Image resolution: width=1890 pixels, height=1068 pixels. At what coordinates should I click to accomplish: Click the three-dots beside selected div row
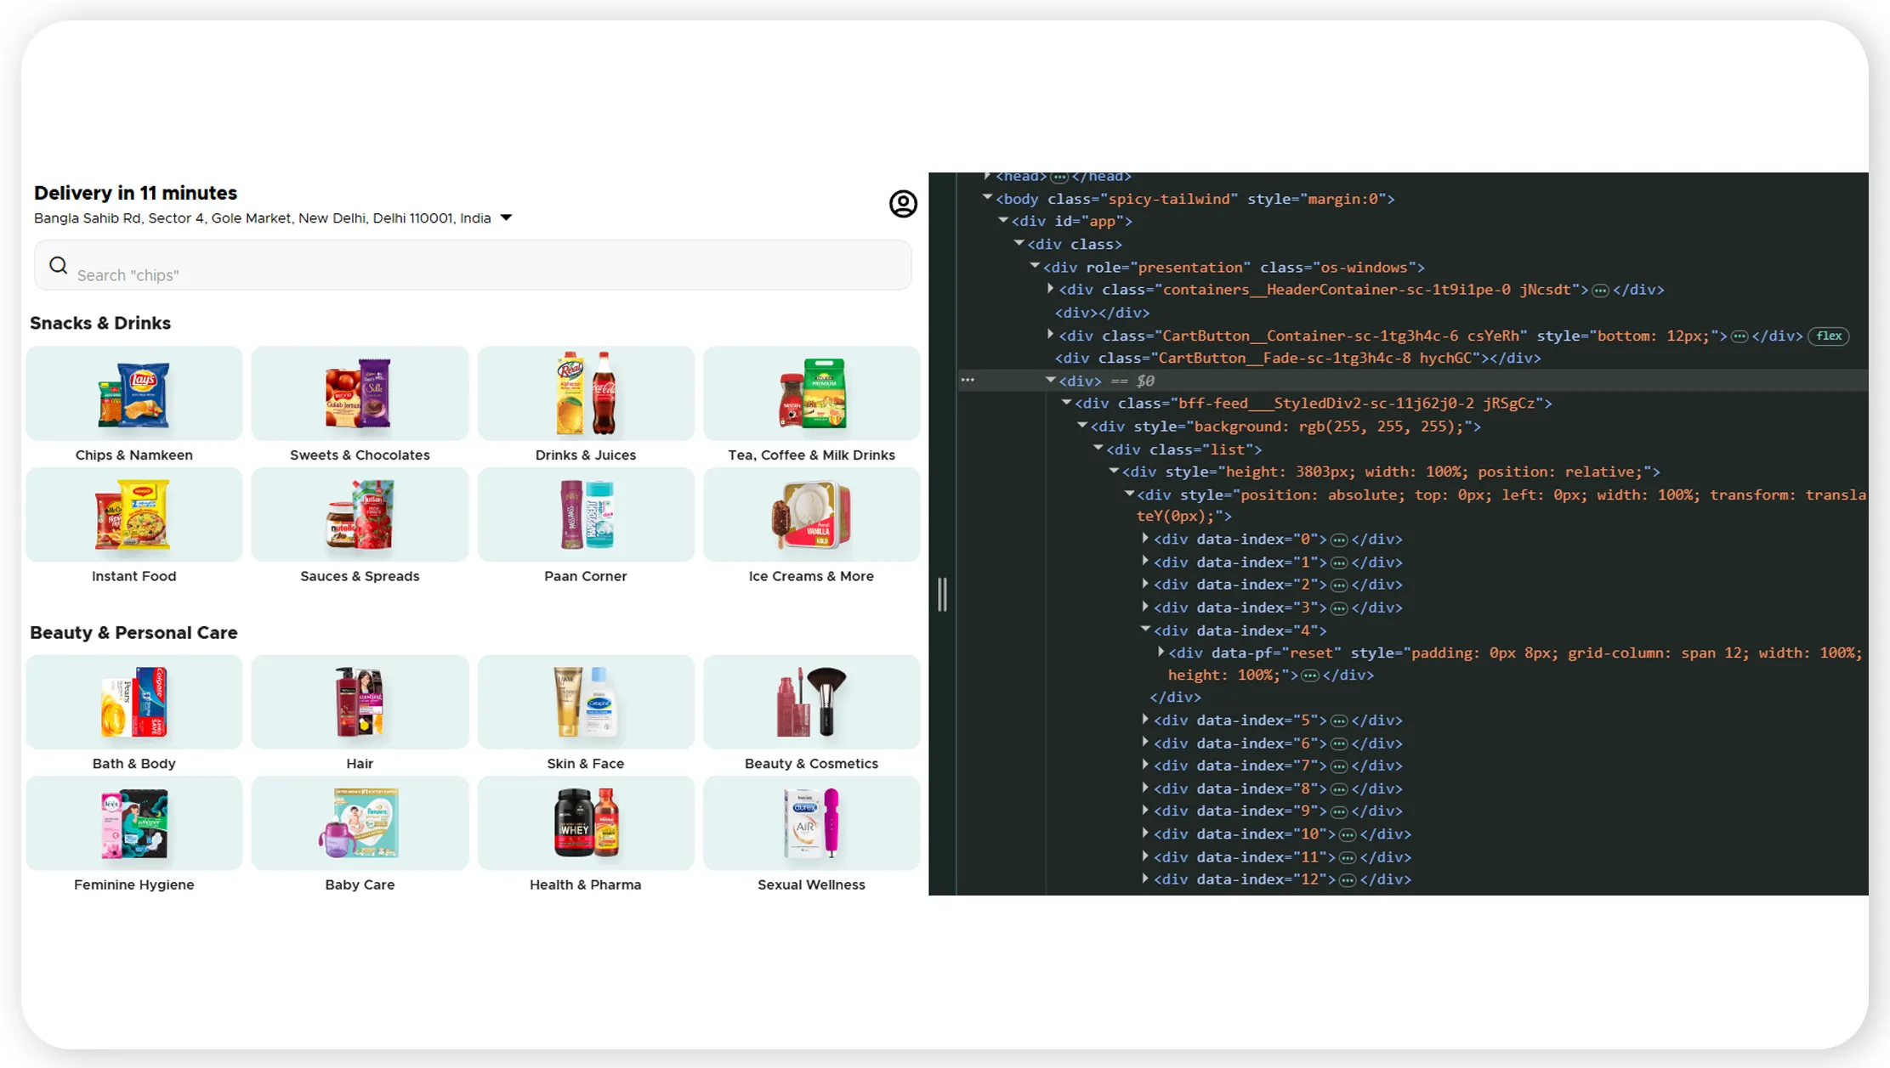click(x=968, y=380)
